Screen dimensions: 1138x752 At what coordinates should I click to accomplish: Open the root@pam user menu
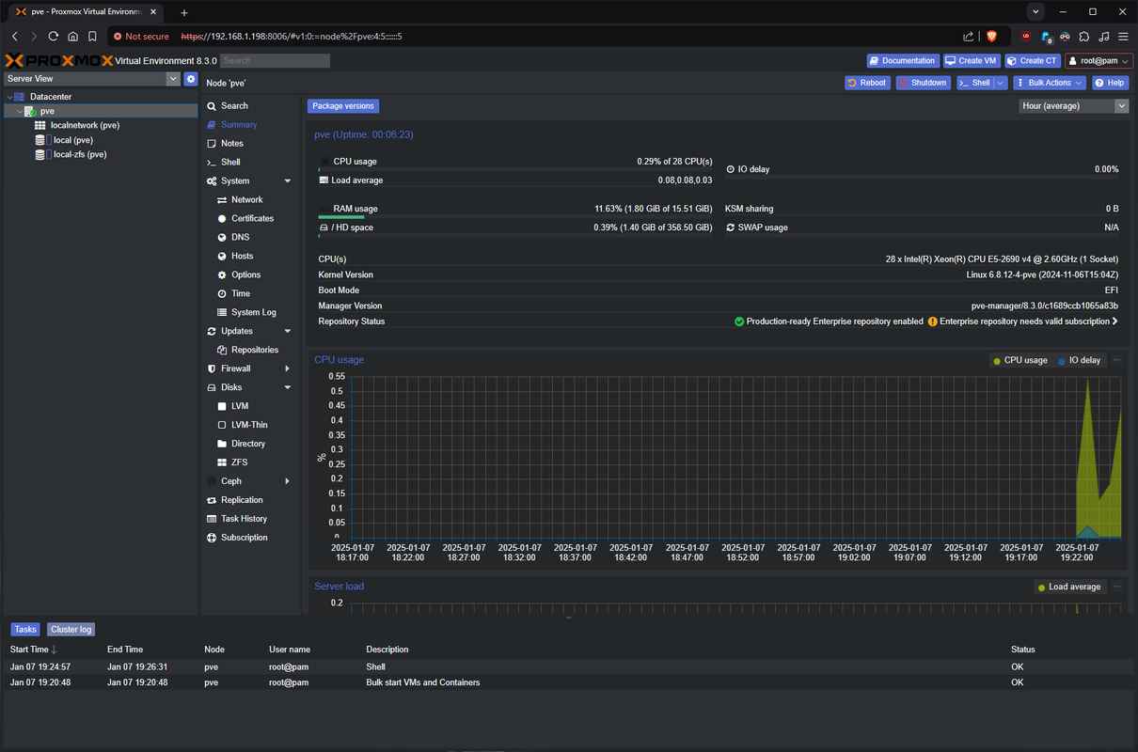point(1098,61)
